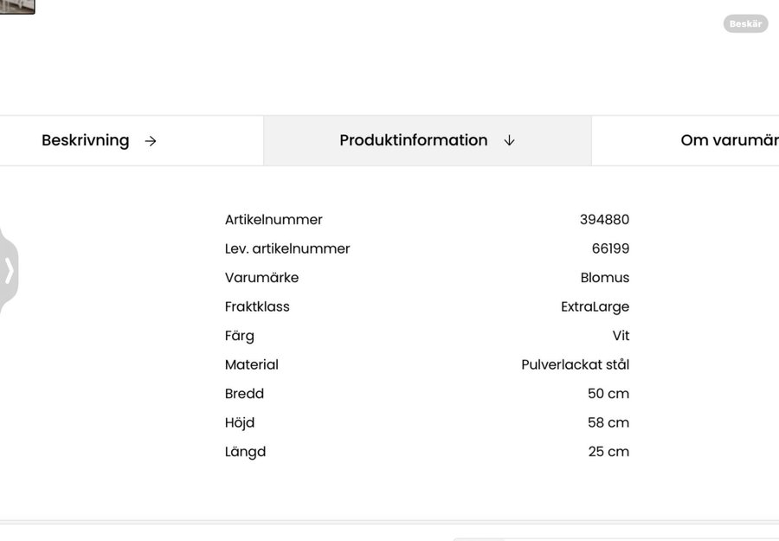This screenshot has width=779, height=541.
Task: Click the Fraktklass label
Action: (257, 307)
